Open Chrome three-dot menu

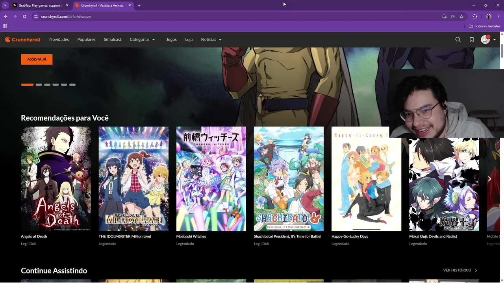(498, 17)
